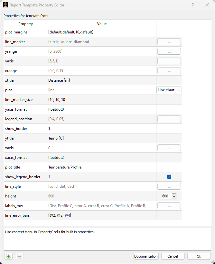Click the 'line_marker_size' property name
This screenshot has height=264, width=215.
coord(19,100)
